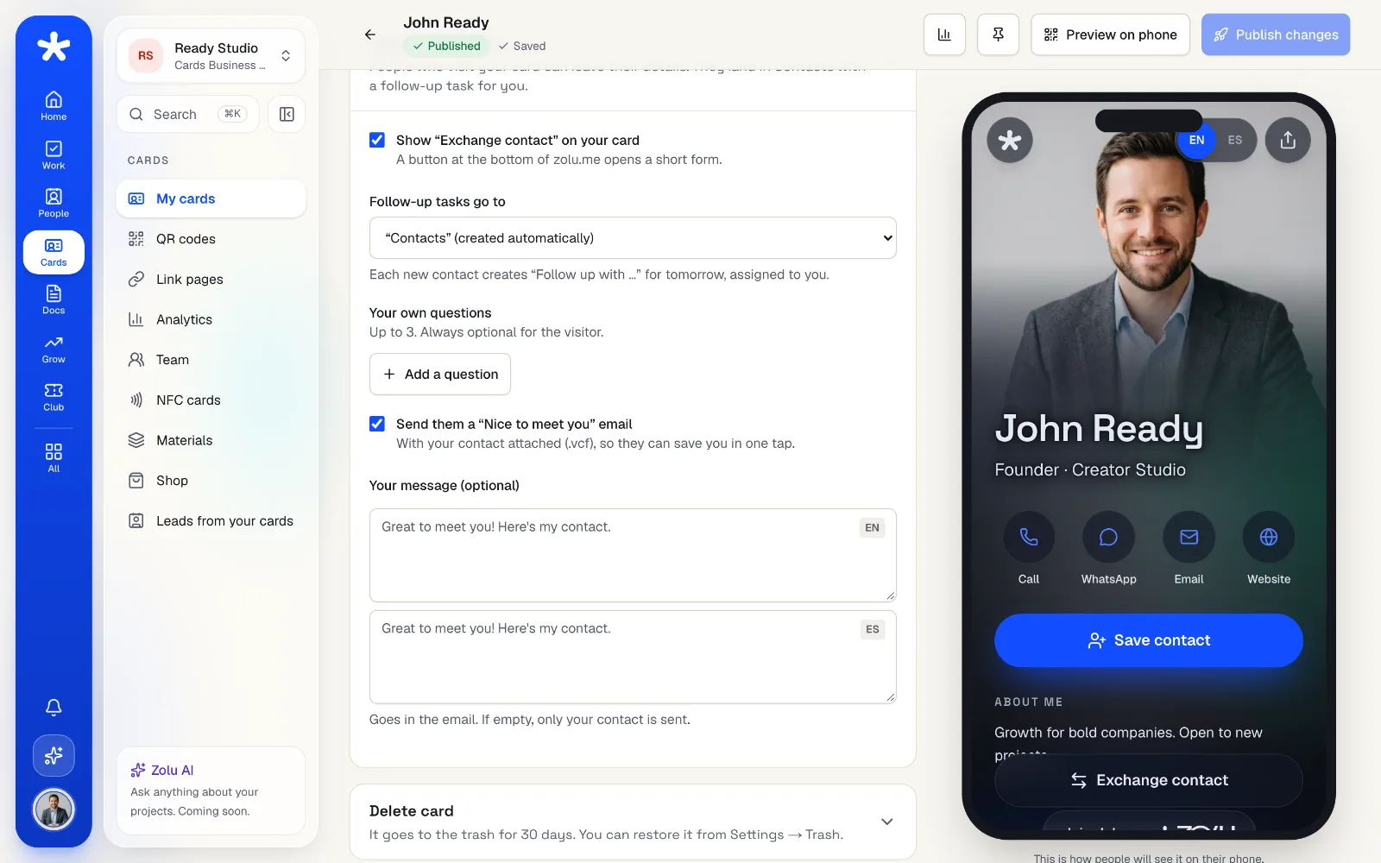1381x863 pixels.
Task: Go back with the arrow next to John Ready
Action: click(x=370, y=35)
